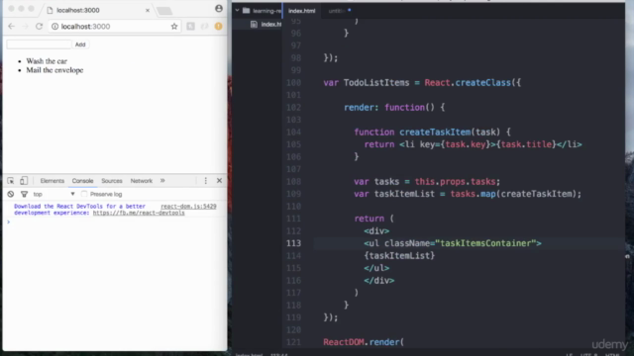Switch to the Sources tab in DevTools
This screenshot has height=356, width=634.
pos(112,181)
